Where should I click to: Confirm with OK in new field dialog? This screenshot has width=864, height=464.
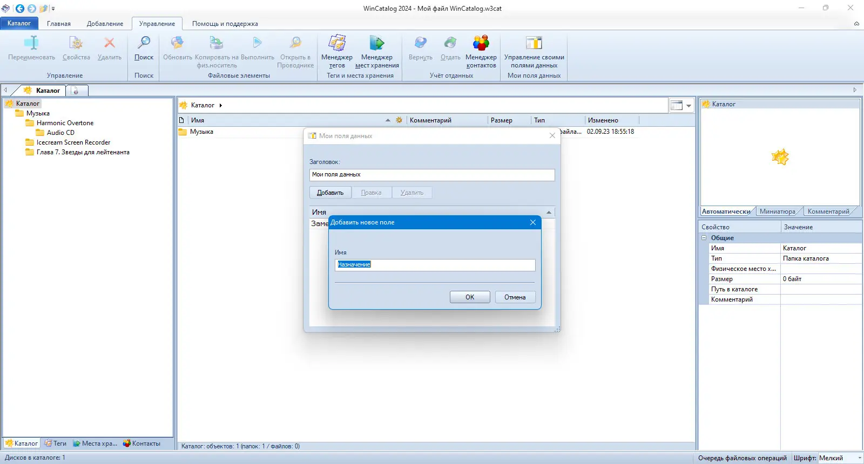click(470, 297)
